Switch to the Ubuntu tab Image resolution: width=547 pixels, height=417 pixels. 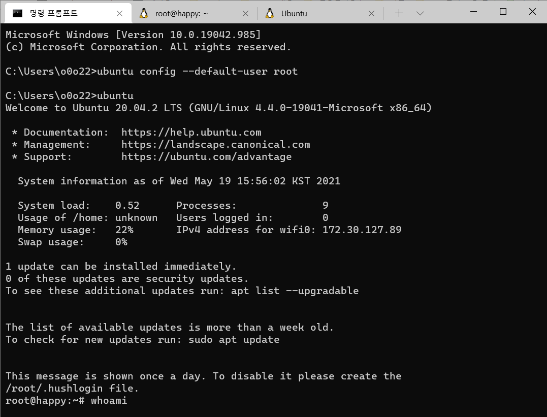[320, 13]
